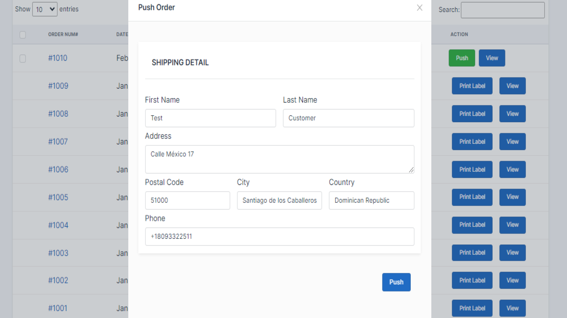Click the Country input field

click(371, 200)
